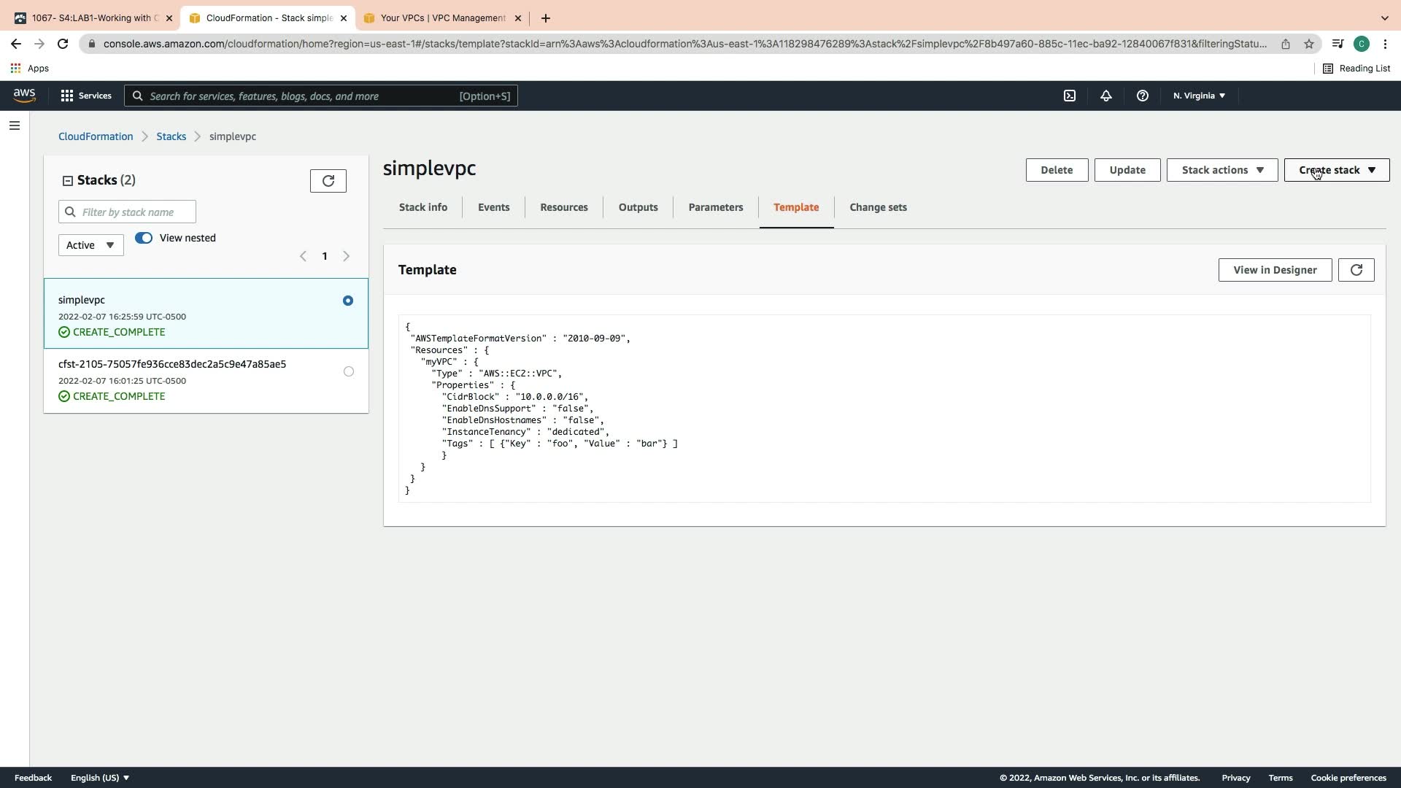Open the left hamburger navigation menu

(14, 125)
